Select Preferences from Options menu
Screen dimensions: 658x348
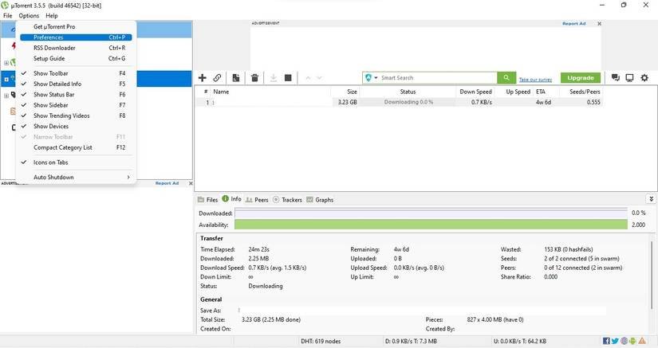(49, 37)
